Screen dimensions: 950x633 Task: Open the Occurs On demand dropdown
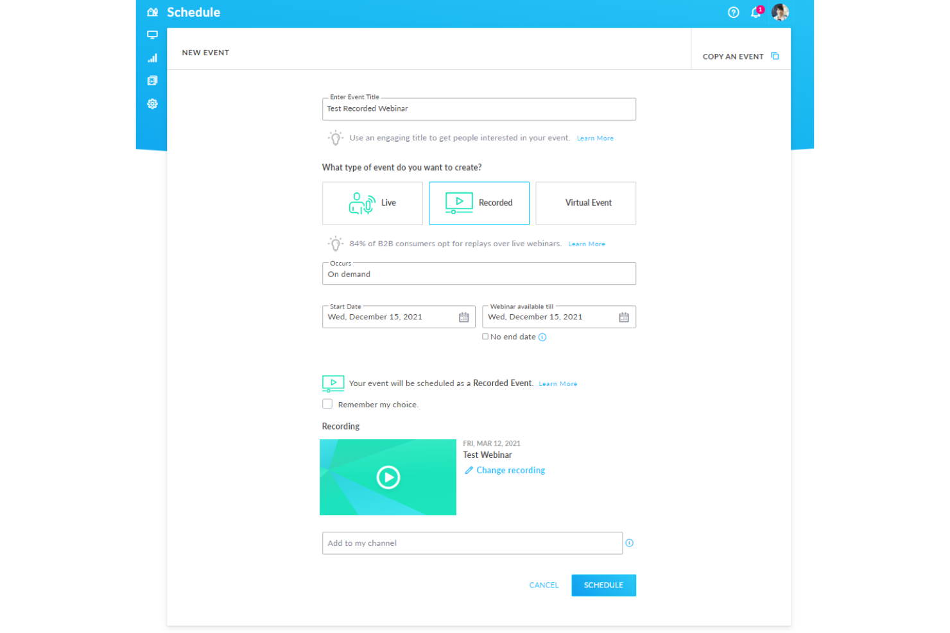479,274
